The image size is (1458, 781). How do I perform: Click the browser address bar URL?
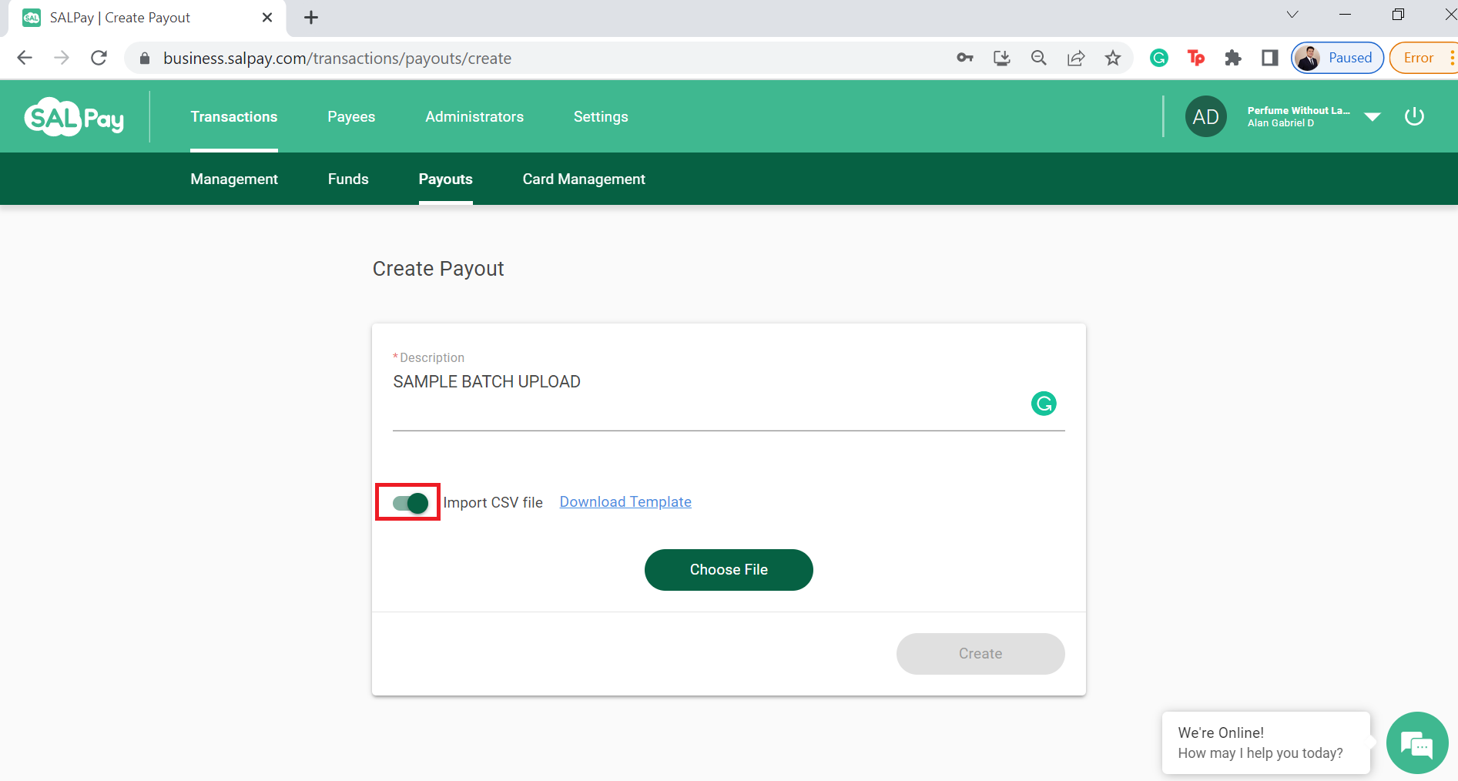click(337, 59)
